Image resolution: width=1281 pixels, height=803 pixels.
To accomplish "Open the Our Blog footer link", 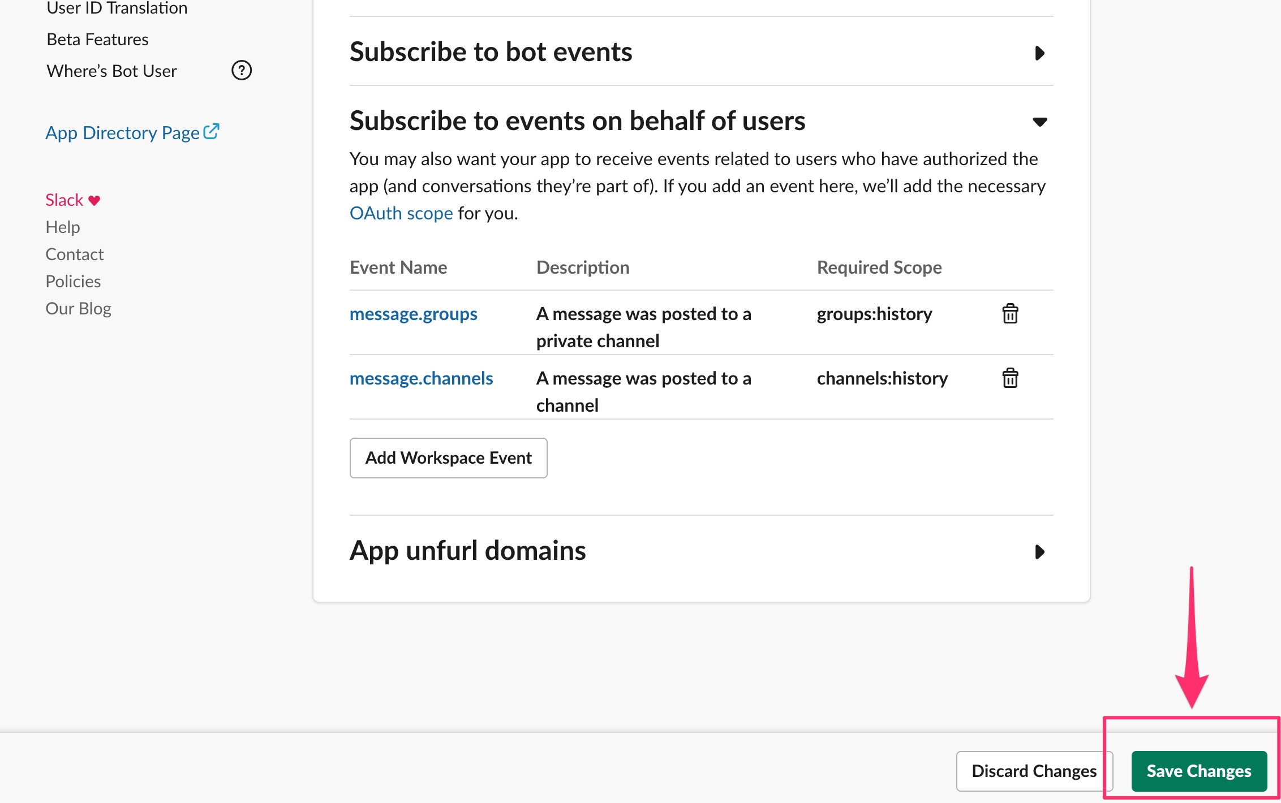I will (78, 309).
